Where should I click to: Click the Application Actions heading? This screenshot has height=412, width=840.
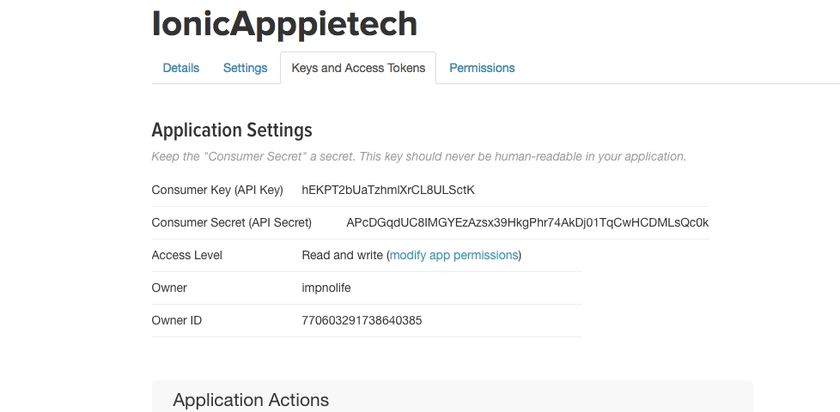tap(251, 400)
